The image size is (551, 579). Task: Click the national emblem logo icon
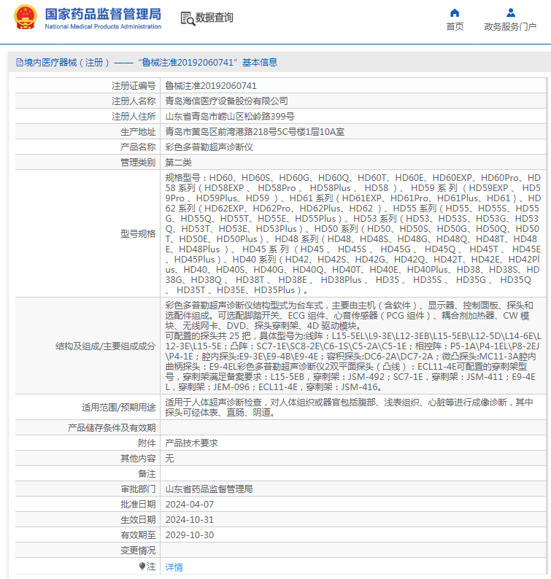[26, 18]
